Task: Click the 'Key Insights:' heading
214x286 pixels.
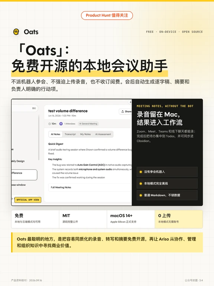Action: coord(55,159)
